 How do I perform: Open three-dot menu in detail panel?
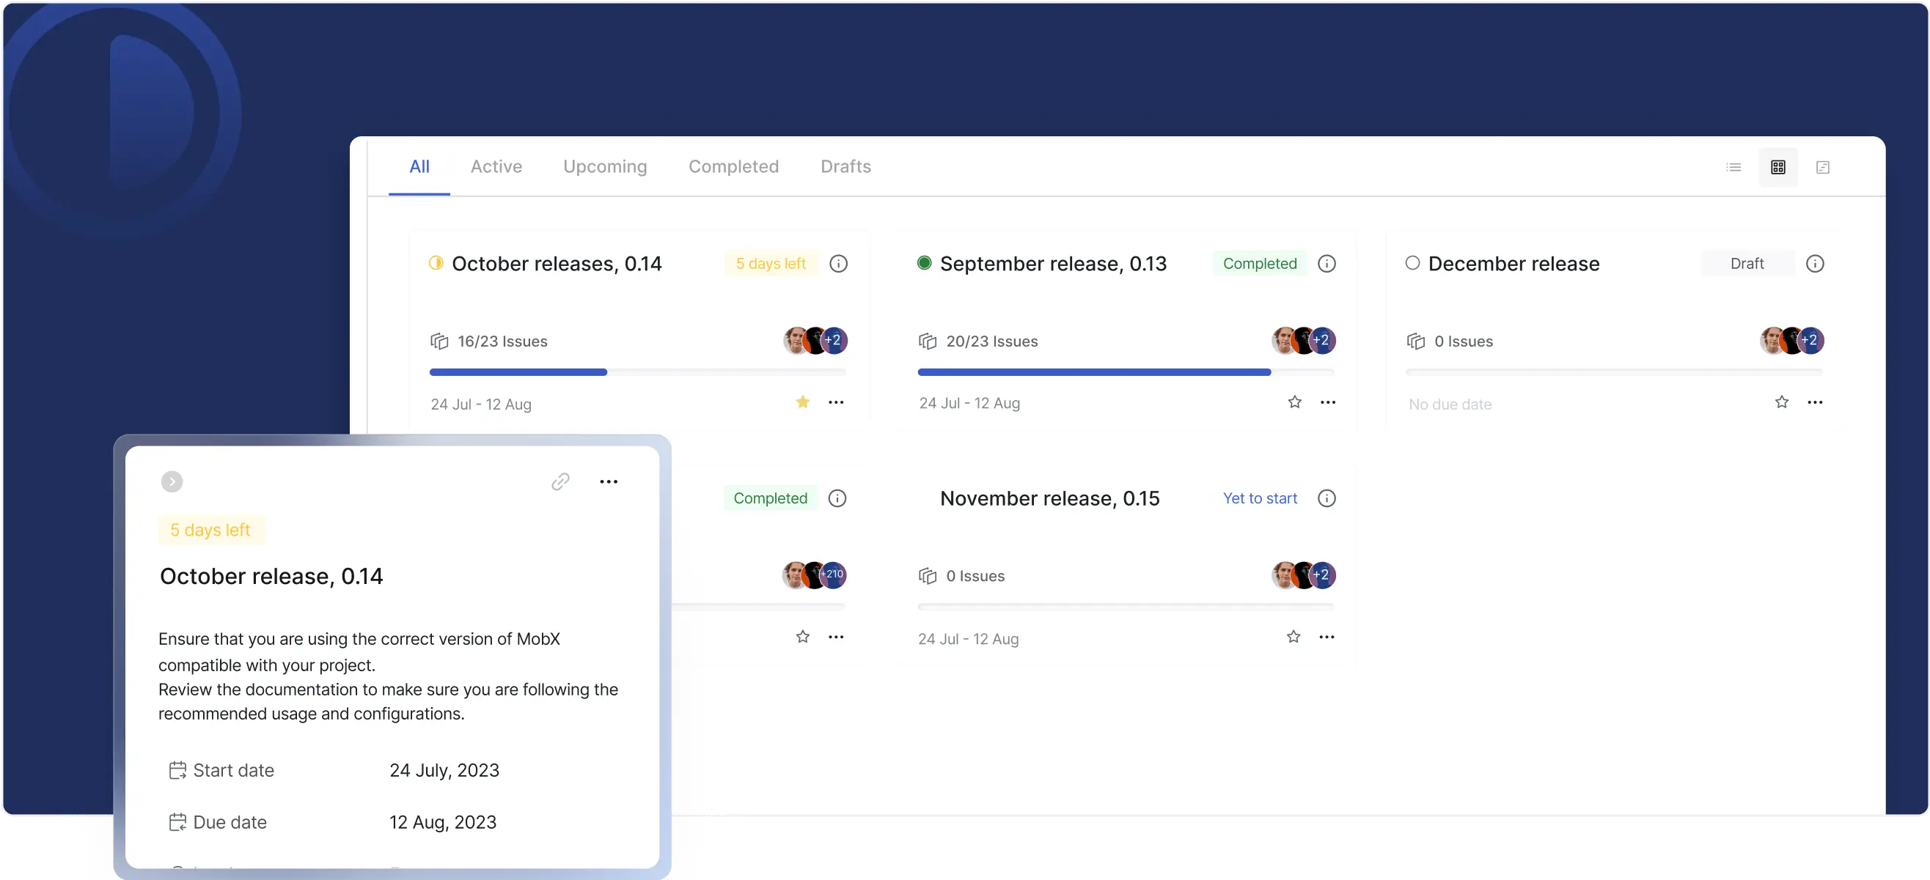(x=609, y=481)
